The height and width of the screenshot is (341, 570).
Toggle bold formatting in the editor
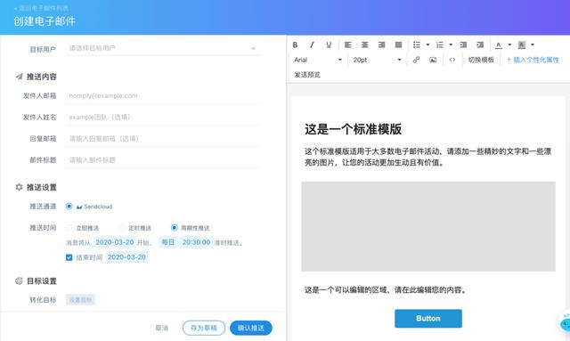pos(295,45)
